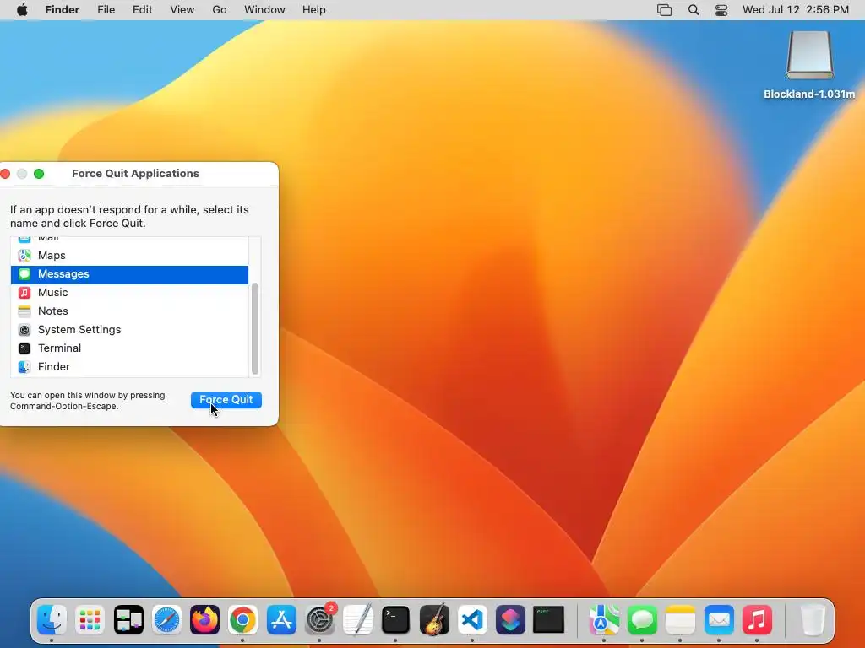Open the View menu
This screenshot has width=865, height=648.
[182, 10]
